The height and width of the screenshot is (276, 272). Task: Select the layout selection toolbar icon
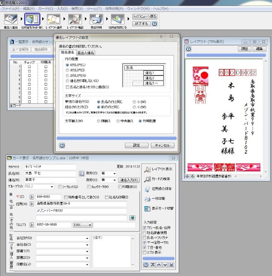(54, 19)
